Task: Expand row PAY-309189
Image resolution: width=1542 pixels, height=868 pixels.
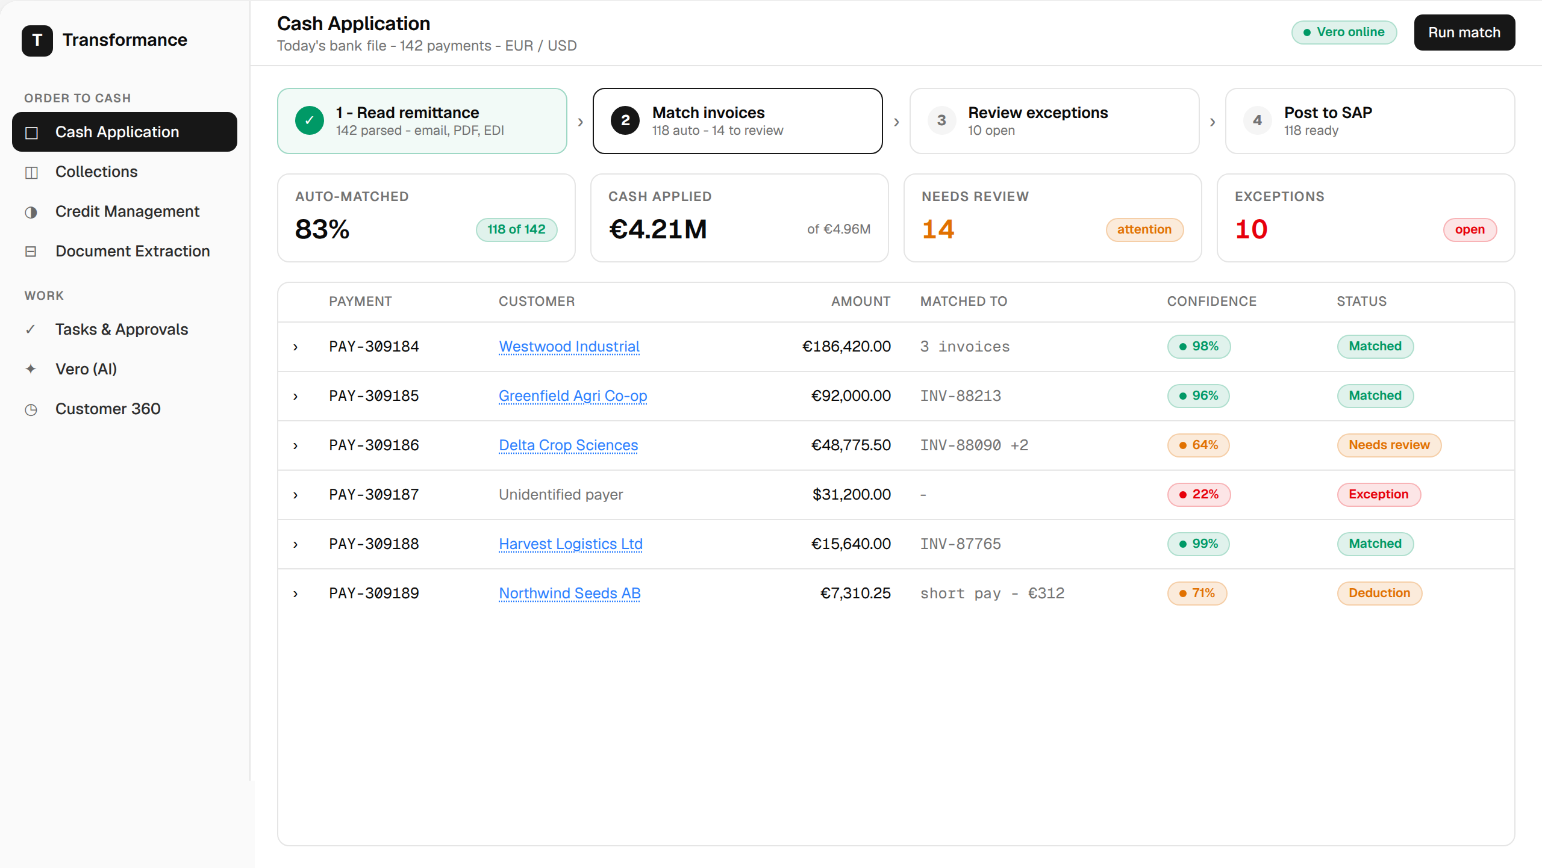Action: (x=295, y=594)
